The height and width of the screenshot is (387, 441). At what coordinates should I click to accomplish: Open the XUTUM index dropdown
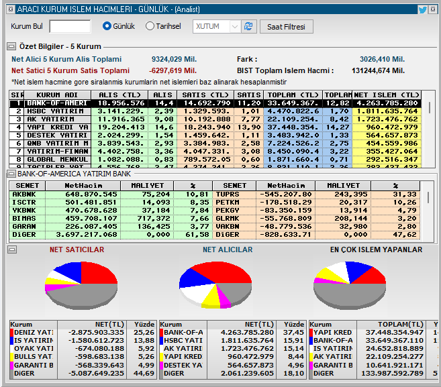click(234, 27)
